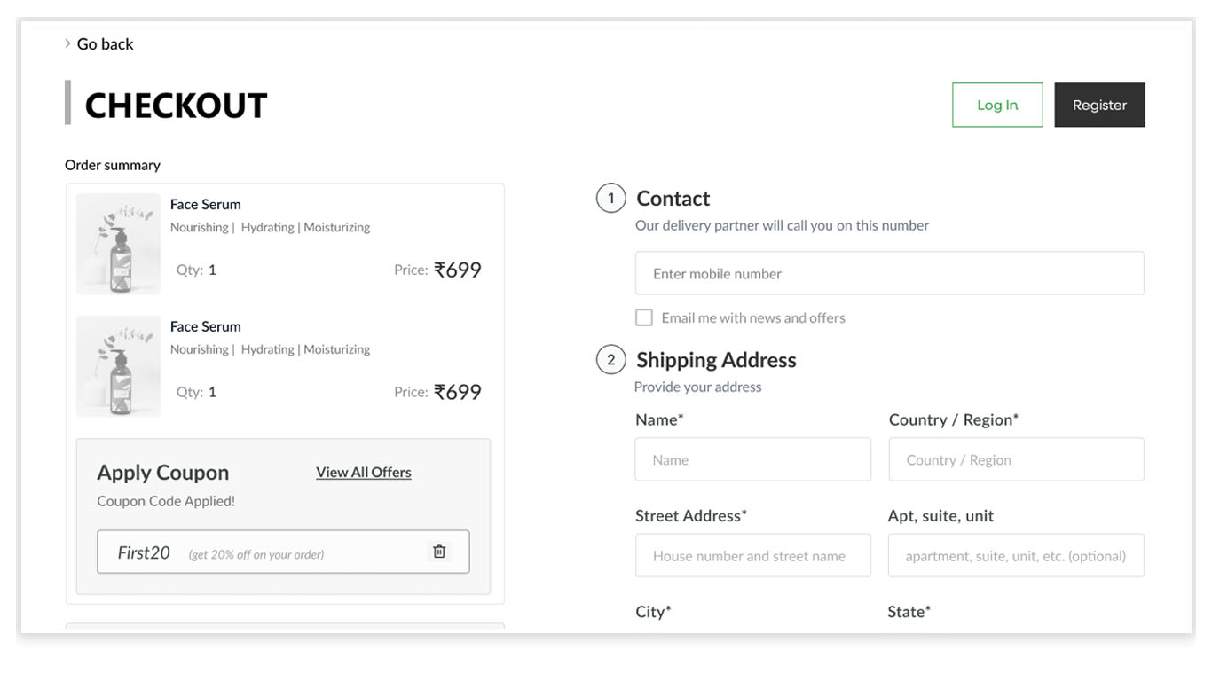Click the step 2 circle icon
This screenshot has height=681, width=1212.
[610, 360]
